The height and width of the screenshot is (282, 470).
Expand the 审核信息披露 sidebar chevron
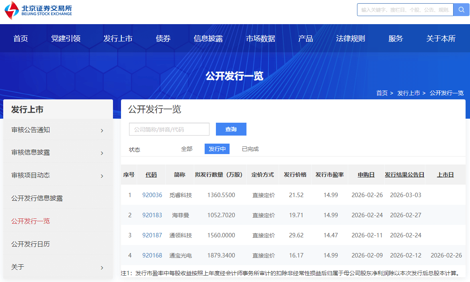[102, 153]
